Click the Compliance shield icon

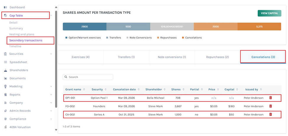[6, 119]
